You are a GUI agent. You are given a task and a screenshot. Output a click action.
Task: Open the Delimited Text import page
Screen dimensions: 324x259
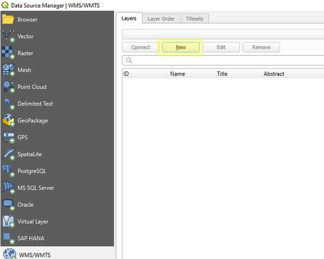(35, 104)
